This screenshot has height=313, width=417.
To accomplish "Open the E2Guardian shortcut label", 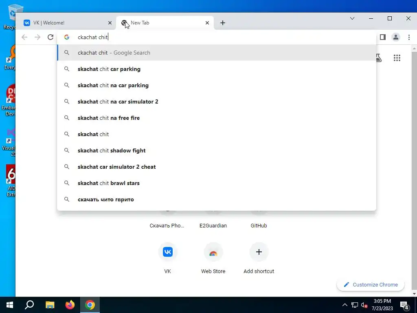I will point(213,226).
